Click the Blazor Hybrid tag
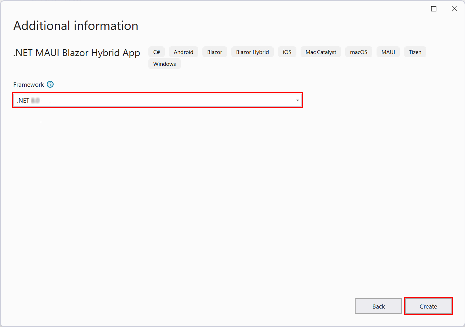The image size is (465, 327). point(252,52)
